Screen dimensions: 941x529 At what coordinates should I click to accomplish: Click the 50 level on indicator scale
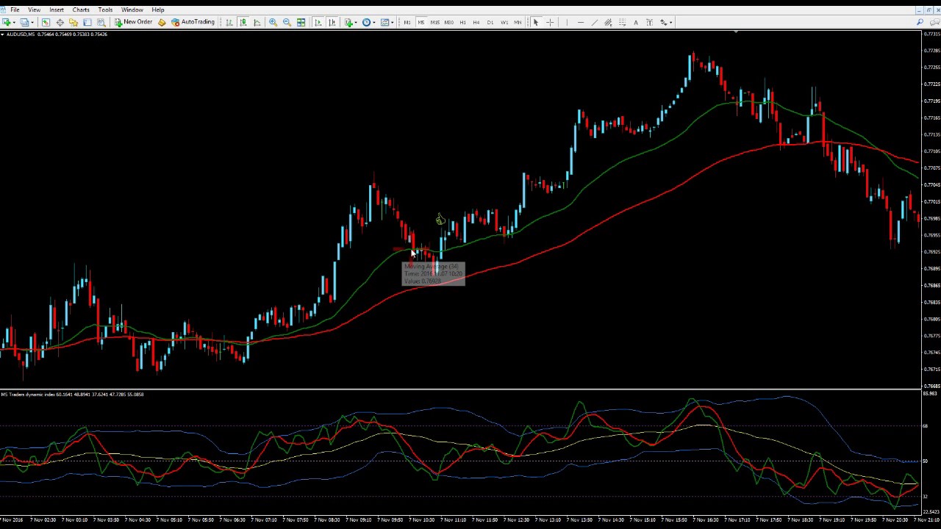point(925,461)
